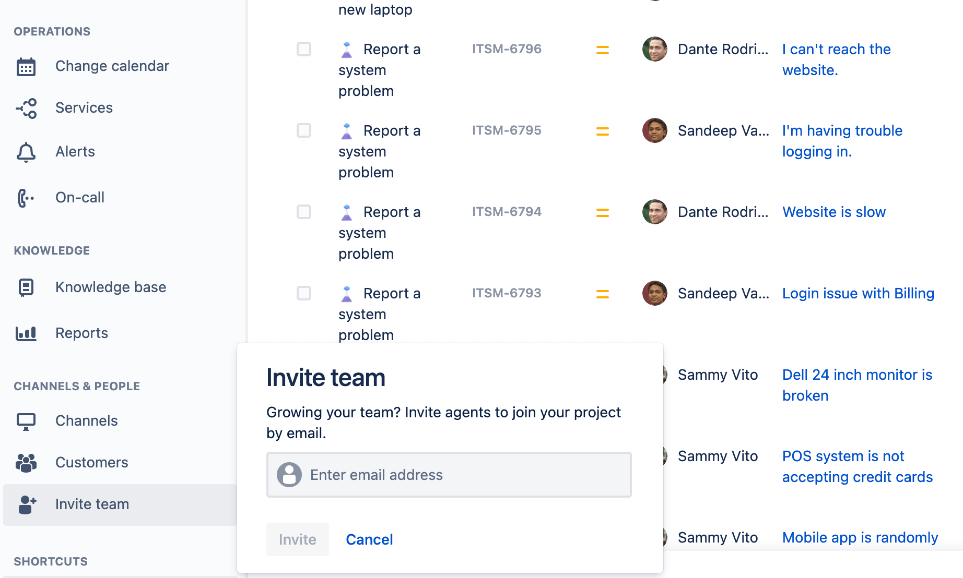Open the Invite team sidebar item

tap(92, 504)
